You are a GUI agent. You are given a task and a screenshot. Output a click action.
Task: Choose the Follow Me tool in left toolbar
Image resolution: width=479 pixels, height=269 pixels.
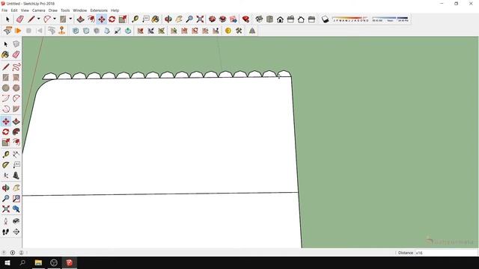[x=16, y=132]
